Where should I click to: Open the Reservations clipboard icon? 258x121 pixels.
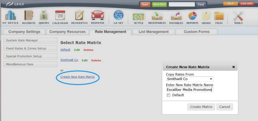(79, 16)
